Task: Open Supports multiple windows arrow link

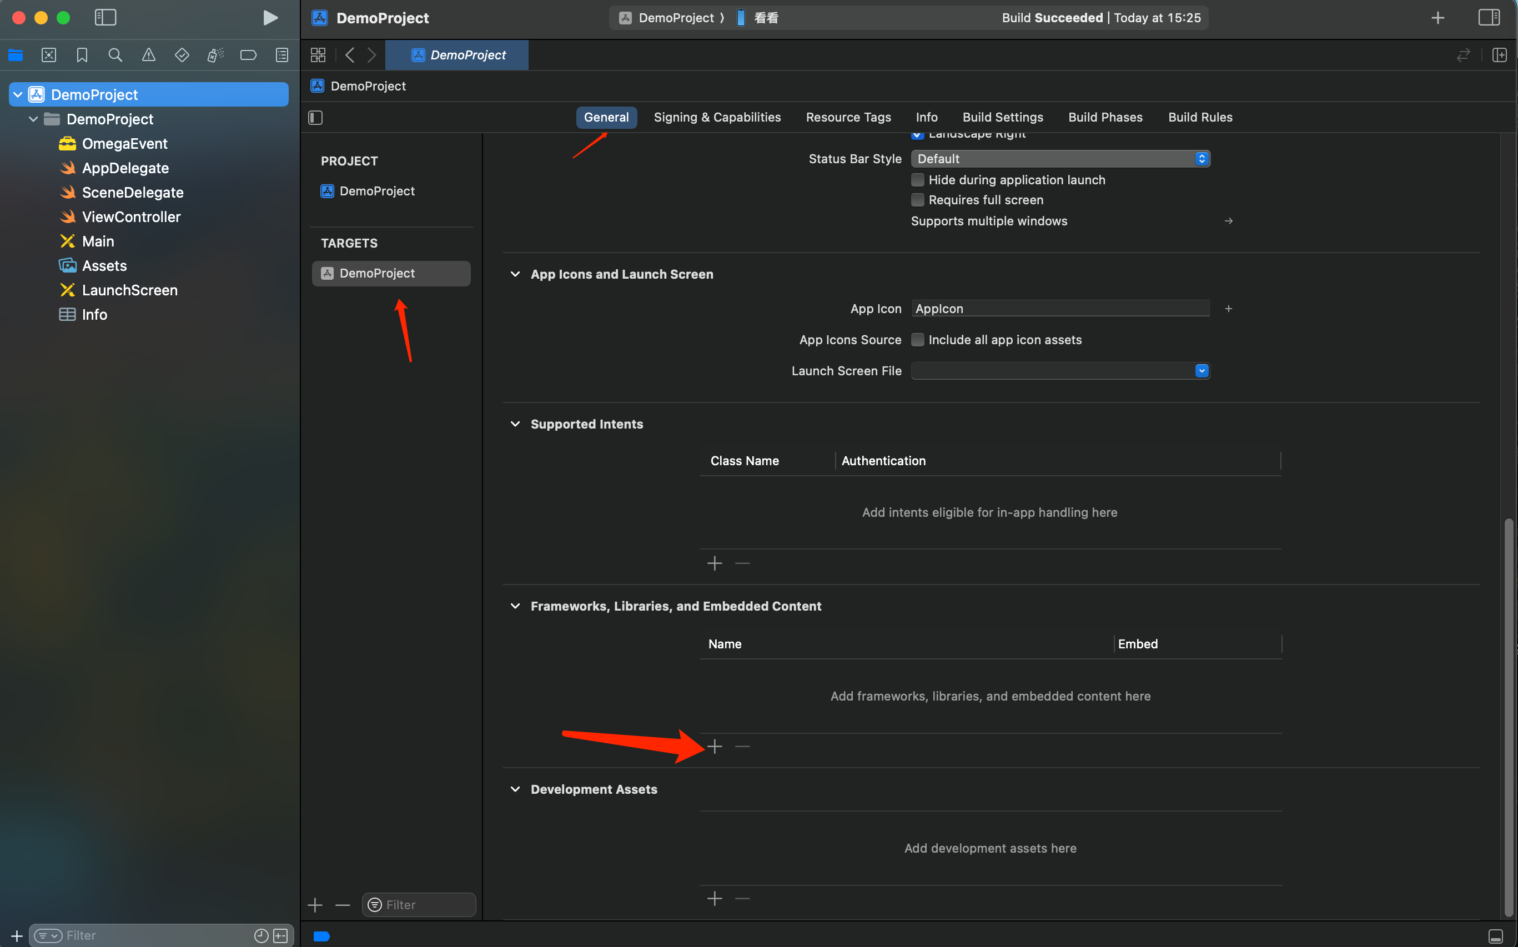Action: pyautogui.click(x=1229, y=221)
